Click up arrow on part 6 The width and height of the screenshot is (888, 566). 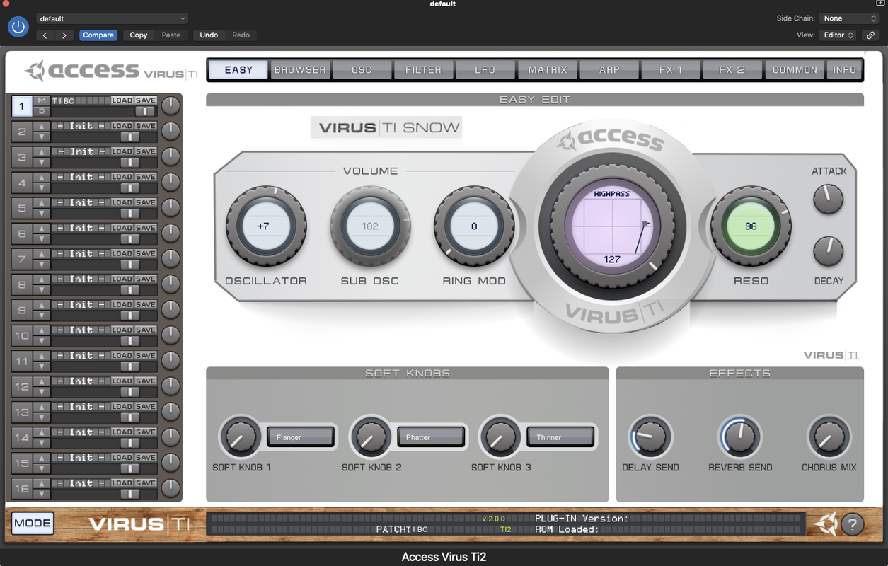42,229
